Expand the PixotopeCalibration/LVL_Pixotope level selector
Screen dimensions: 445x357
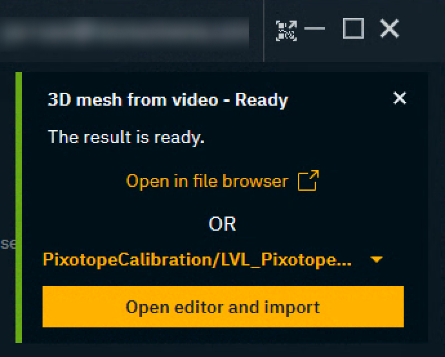(x=213, y=260)
